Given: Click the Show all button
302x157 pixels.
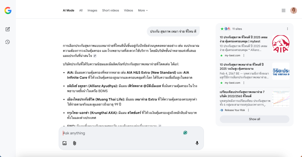Looking at the screenshot, I should tap(255, 119).
